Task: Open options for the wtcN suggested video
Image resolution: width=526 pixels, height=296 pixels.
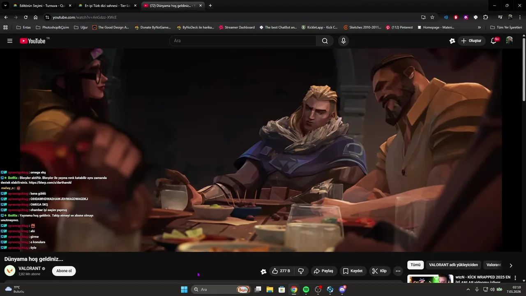Action: [515, 278]
